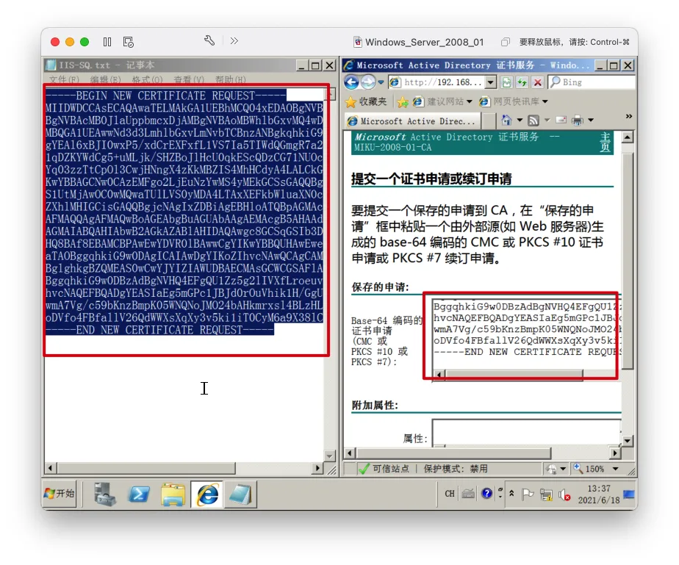679x565 pixels.
Task: Open a new blank tab in IE
Action: click(489, 120)
